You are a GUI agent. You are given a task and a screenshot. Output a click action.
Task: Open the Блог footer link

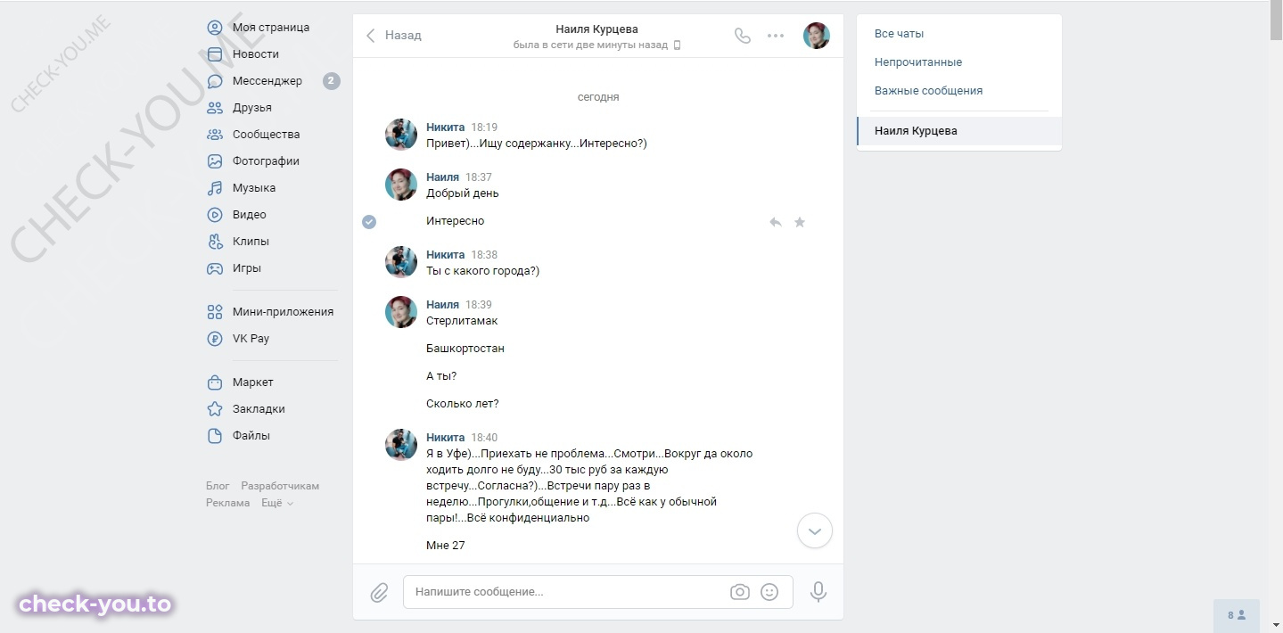tap(218, 486)
